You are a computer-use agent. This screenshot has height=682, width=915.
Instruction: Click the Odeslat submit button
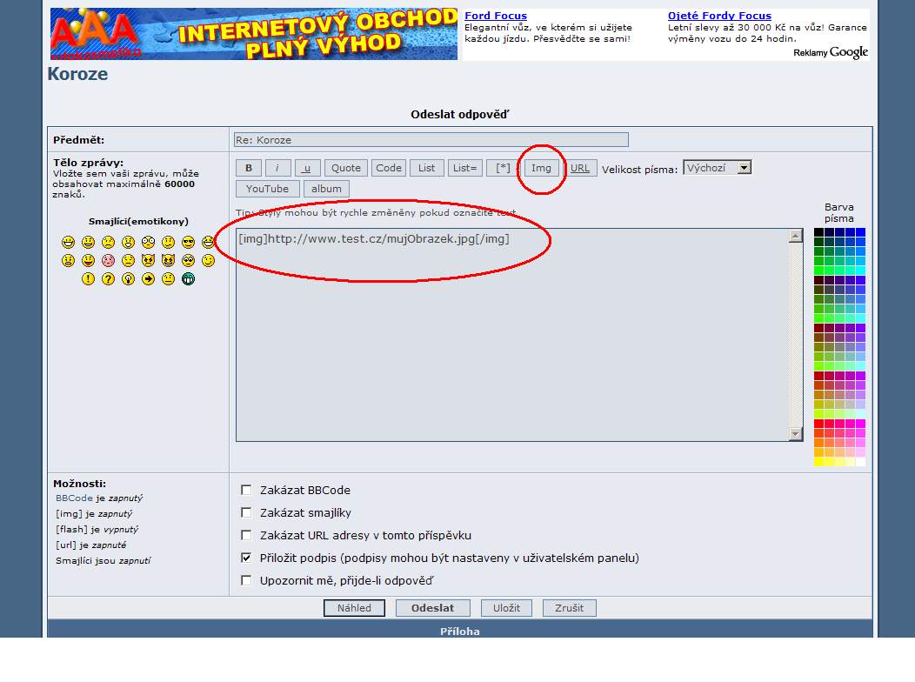coord(432,608)
